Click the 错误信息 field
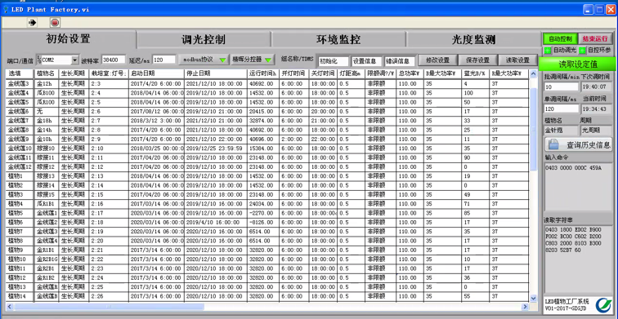618x319 pixels. (x=400, y=61)
